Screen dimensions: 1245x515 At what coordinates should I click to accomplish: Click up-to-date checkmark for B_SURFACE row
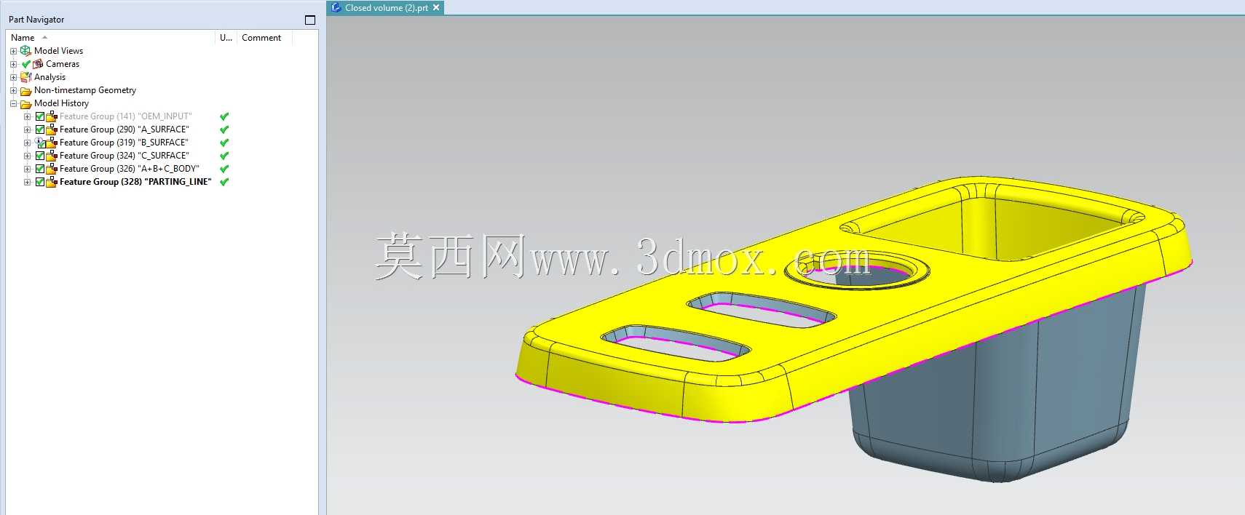tap(224, 143)
